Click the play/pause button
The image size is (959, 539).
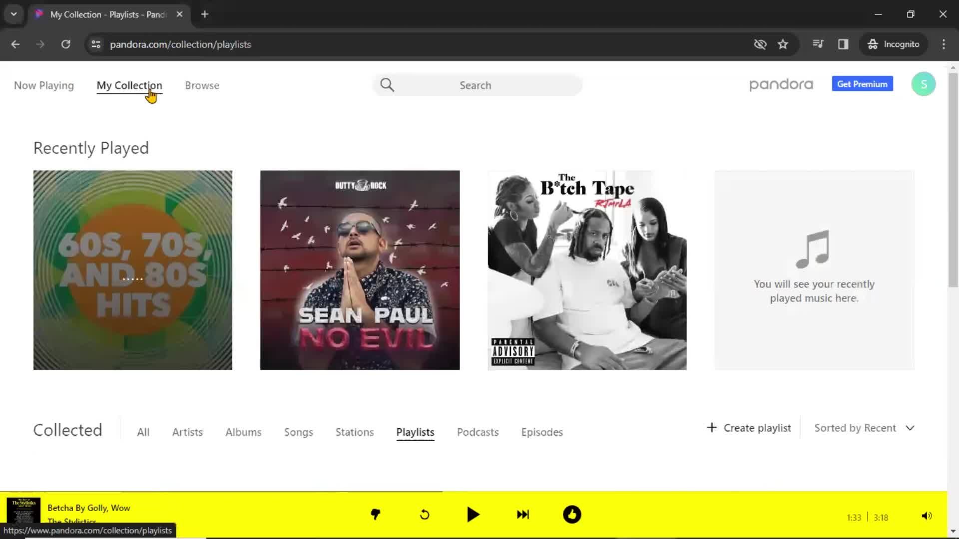point(474,515)
